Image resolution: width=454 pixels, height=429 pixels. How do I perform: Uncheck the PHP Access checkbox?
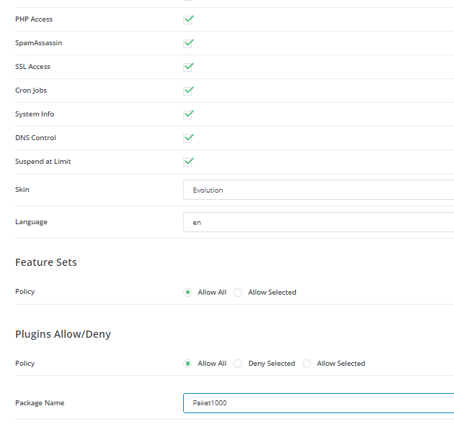pyautogui.click(x=188, y=19)
